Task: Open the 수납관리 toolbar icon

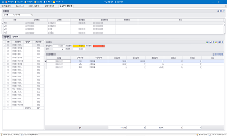Action: [29, 2]
